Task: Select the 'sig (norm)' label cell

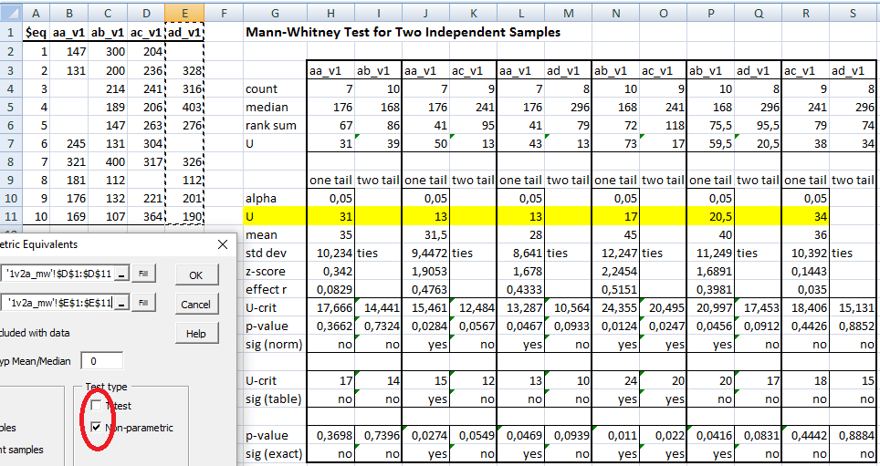Action: (275, 345)
